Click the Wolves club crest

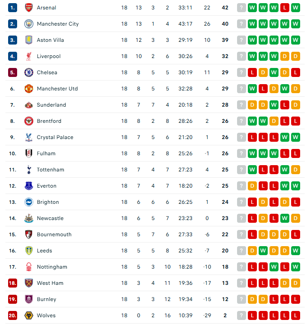[29, 315]
